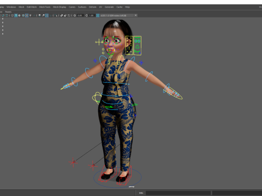
Task: Select the yellow crosshair look-at control
Action: [x=99, y=42]
